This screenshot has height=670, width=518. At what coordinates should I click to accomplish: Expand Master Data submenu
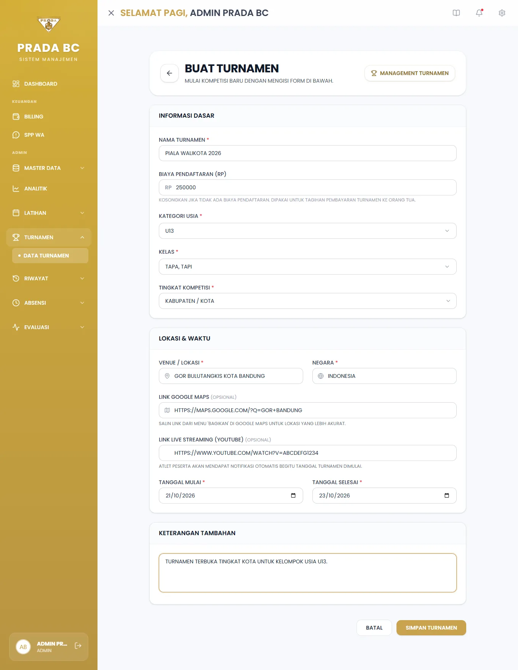(x=49, y=168)
